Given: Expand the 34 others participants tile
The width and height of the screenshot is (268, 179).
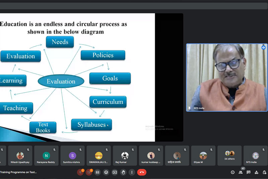Looking at the screenshot, I should [229, 155].
